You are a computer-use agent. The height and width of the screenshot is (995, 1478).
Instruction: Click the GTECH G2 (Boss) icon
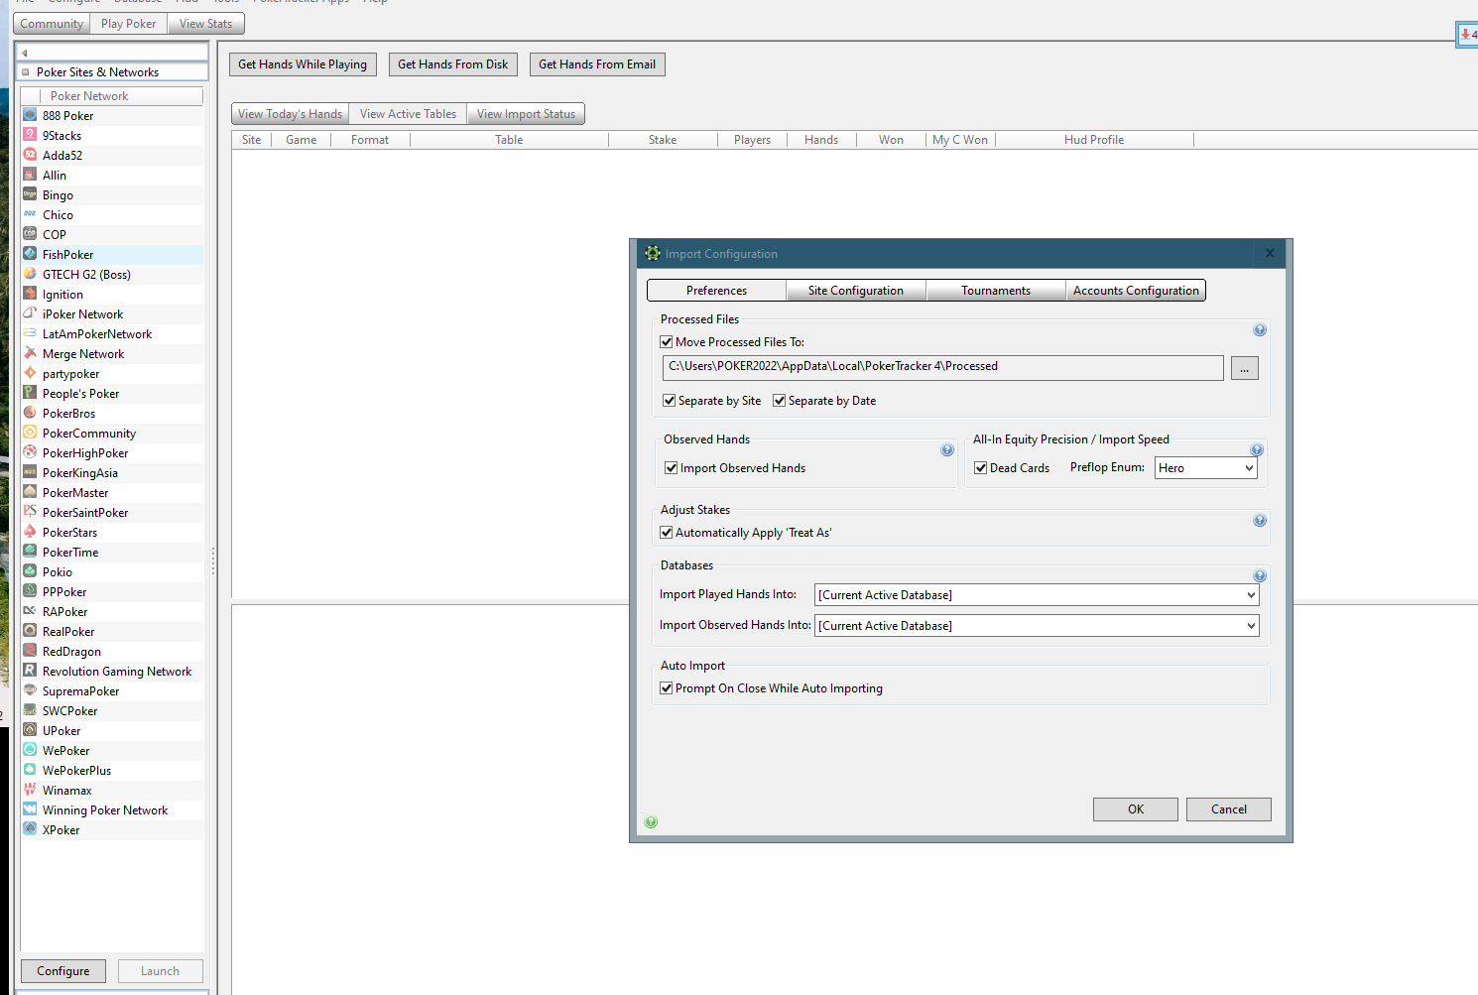tap(30, 274)
